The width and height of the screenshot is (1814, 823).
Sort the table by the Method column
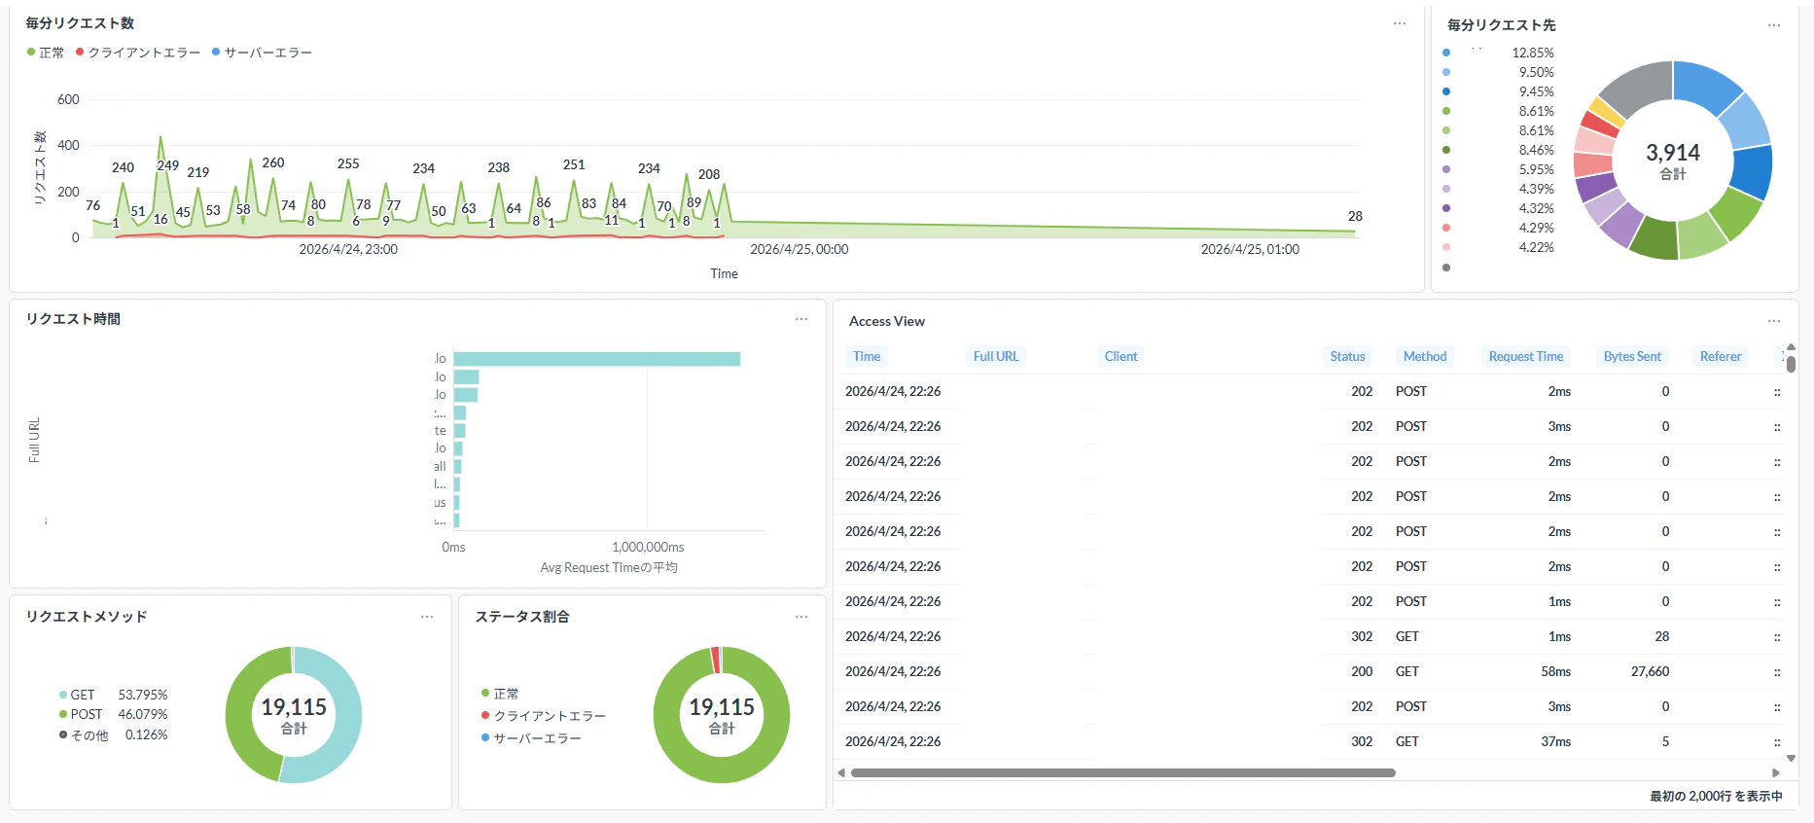coord(1425,356)
